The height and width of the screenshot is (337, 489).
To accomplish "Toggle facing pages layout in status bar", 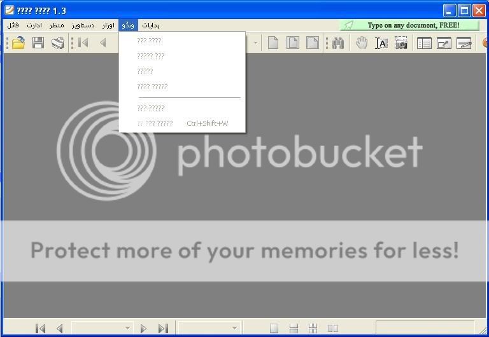I will [x=332, y=328].
